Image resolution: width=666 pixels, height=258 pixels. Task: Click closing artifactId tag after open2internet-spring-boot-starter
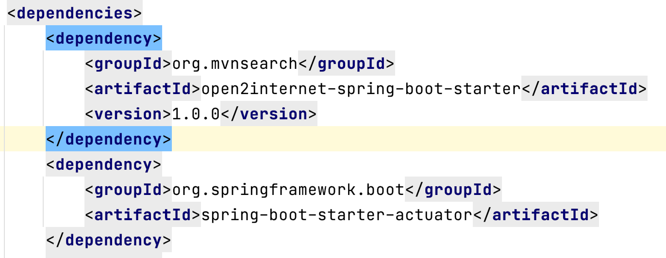(x=584, y=89)
